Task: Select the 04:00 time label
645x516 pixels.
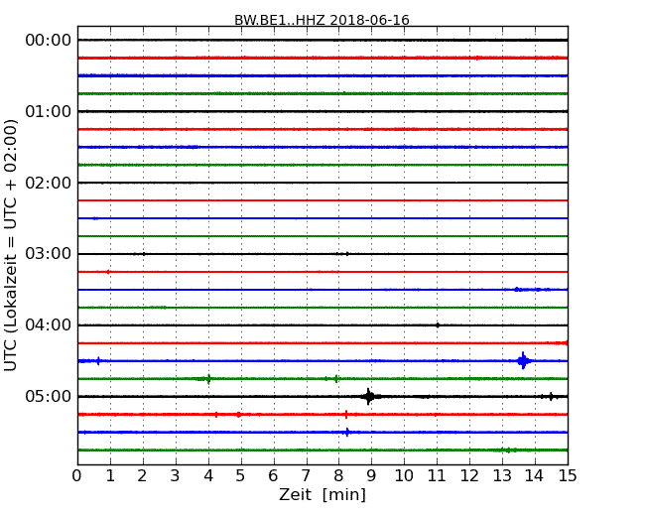Action: pyautogui.click(x=49, y=325)
